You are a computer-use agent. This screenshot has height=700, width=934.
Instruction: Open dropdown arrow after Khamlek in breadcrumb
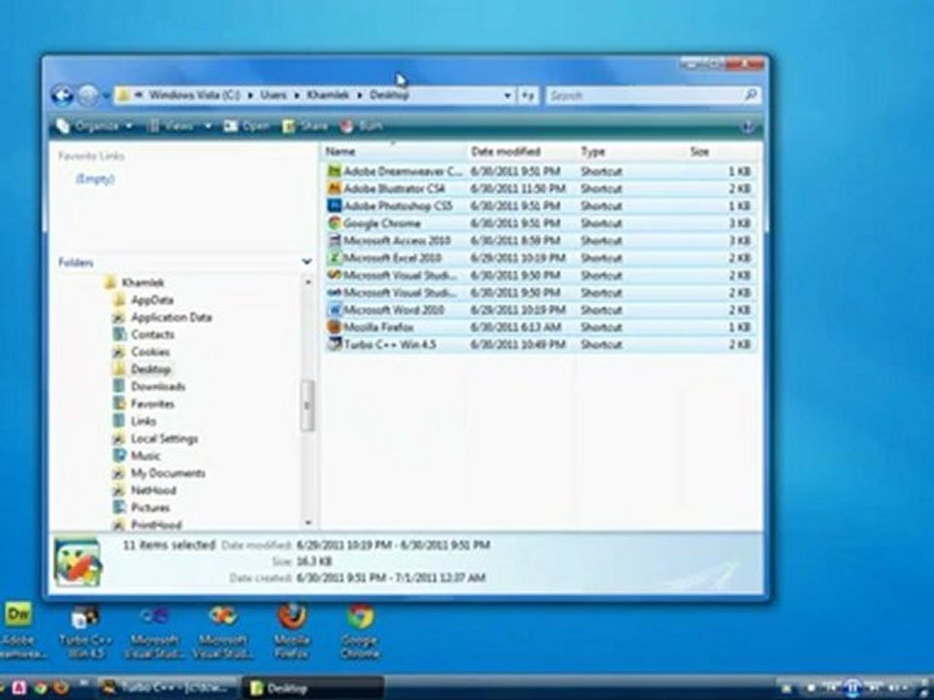(360, 95)
